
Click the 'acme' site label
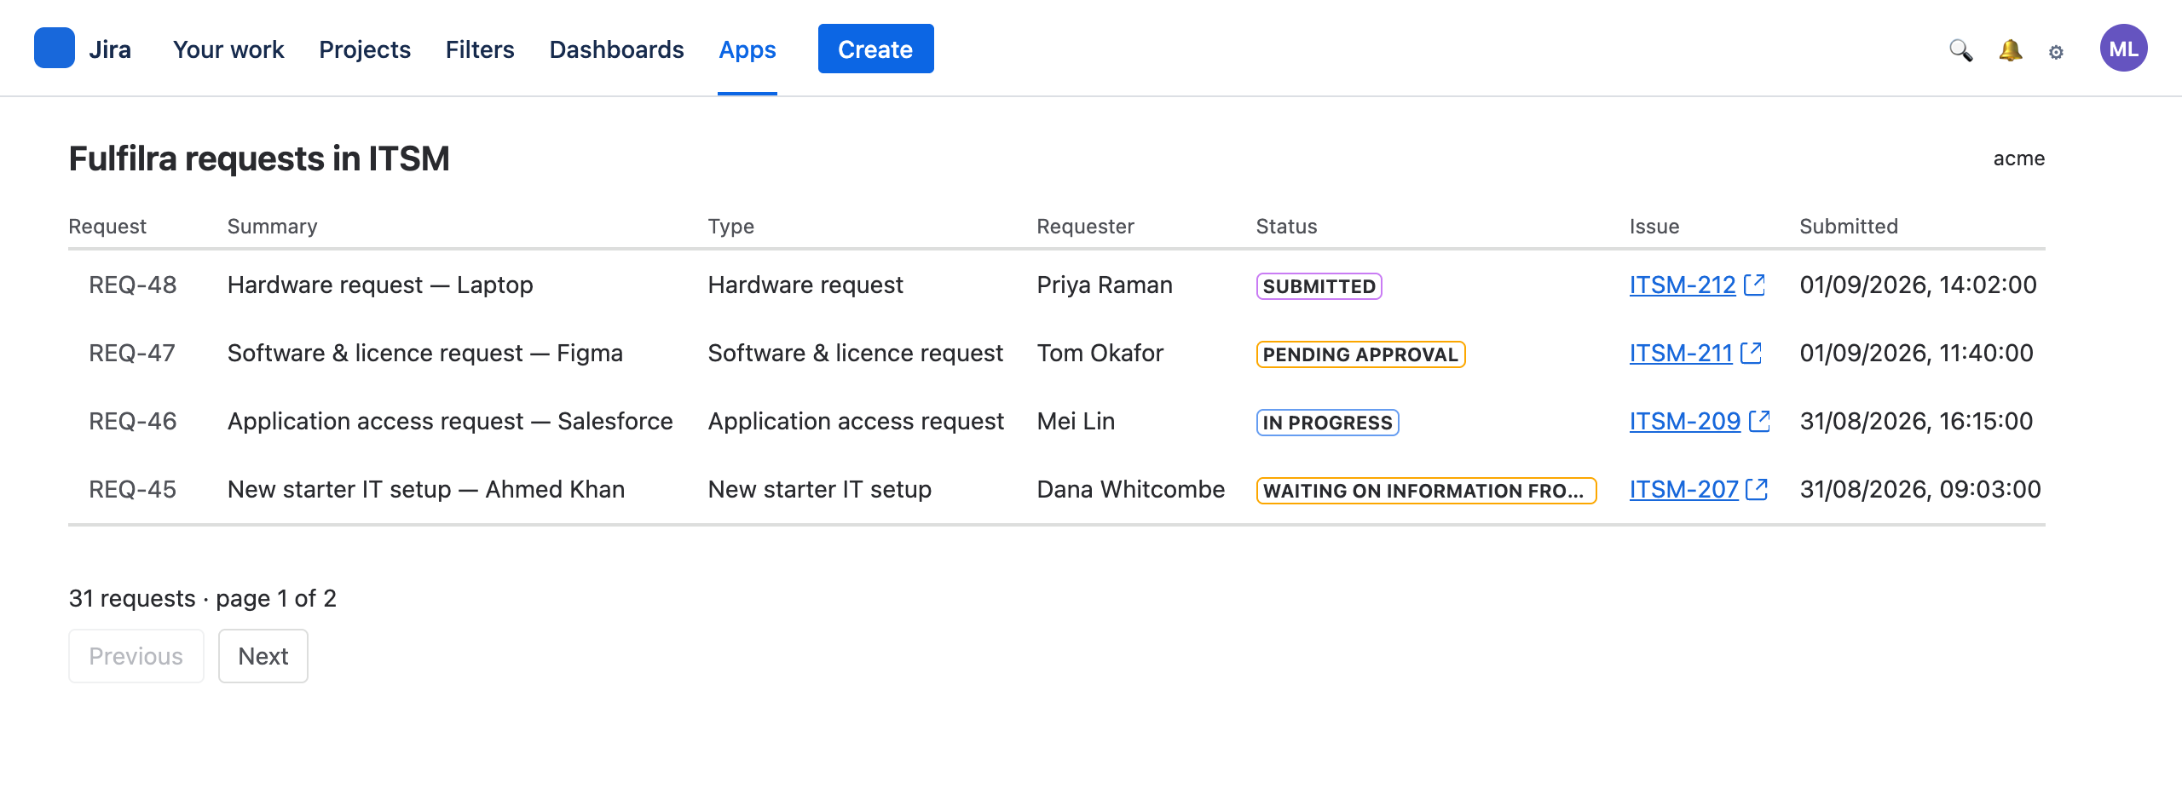[2019, 158]
